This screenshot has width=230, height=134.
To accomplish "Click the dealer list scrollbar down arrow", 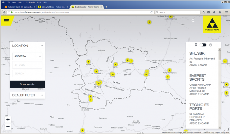I will tap(219, 128).
